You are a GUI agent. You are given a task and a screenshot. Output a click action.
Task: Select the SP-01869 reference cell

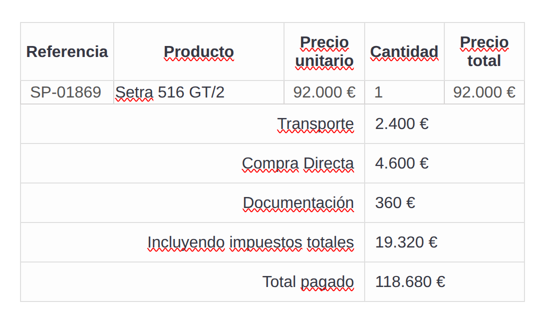66,92
